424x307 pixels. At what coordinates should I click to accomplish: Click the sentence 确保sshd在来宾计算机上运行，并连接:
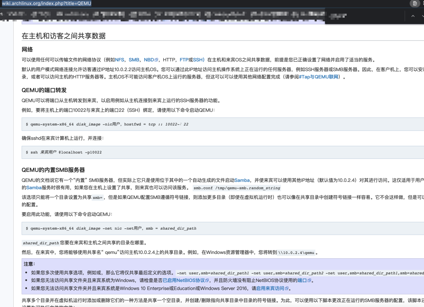pyautogui.click(x=63, y=138)
